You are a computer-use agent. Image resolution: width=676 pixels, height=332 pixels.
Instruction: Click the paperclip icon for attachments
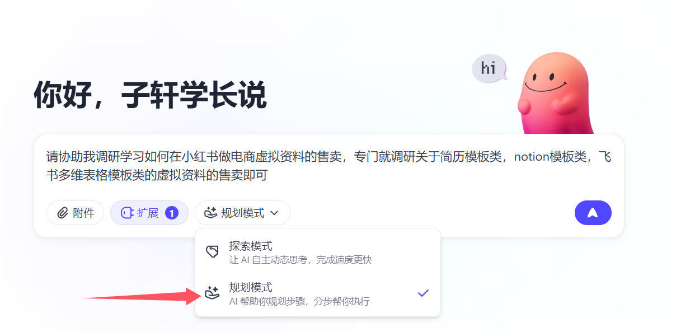63,213
